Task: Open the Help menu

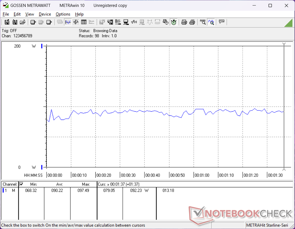Action: pos(79,14)
